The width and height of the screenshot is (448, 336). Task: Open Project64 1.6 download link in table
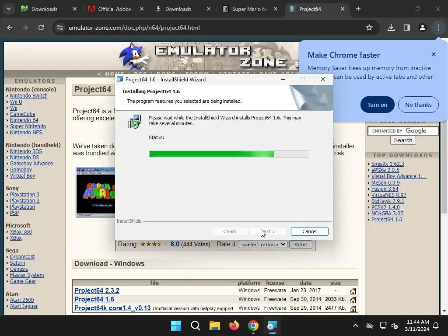(94, 299)
